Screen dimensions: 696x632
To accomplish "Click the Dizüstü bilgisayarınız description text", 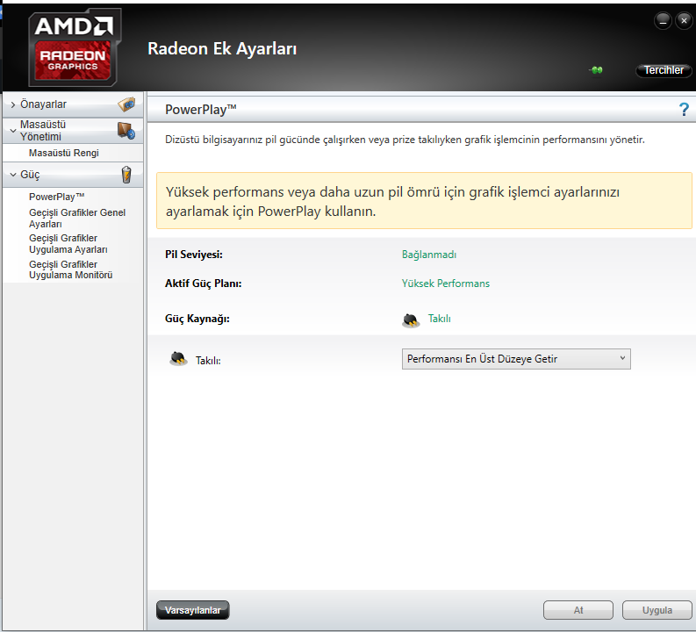I will [x=405, y=140].
